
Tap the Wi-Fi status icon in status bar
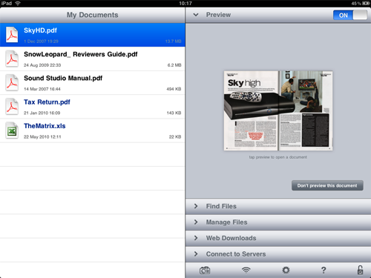tap(18, 3)
